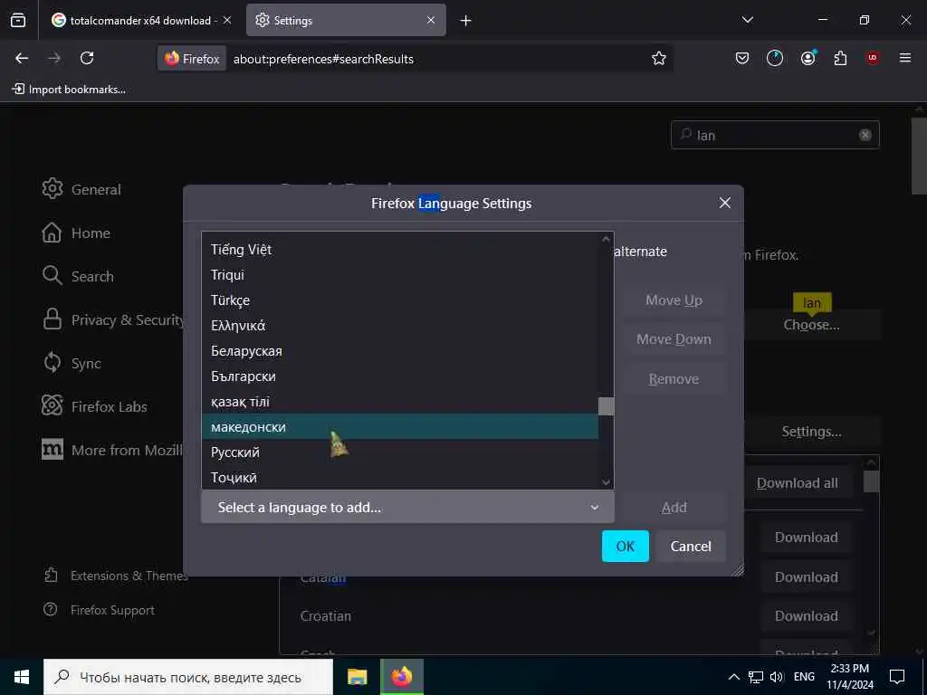This screenshot has width=927, height=695.
Task: Close the totalcomander x64 download tab
Action: tap(227, 20)
